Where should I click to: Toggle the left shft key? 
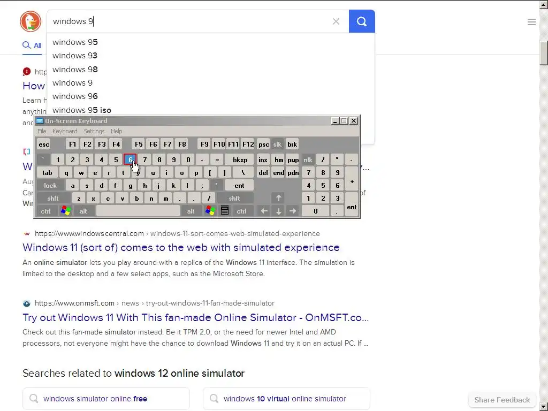(x=53, y=198)
